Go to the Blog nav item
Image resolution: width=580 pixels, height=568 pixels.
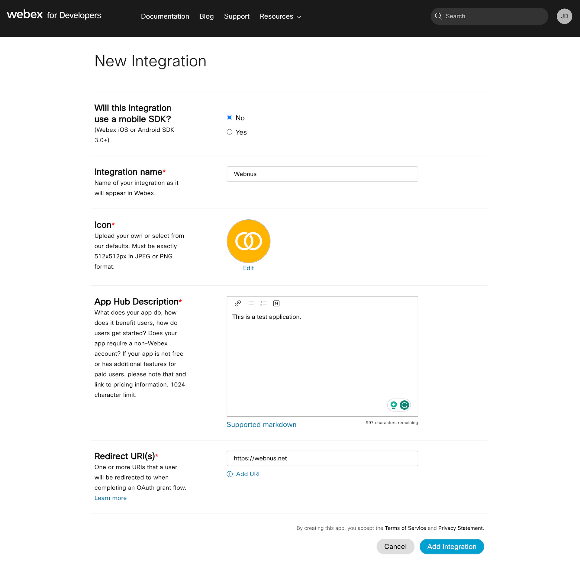tap(207, 16)
